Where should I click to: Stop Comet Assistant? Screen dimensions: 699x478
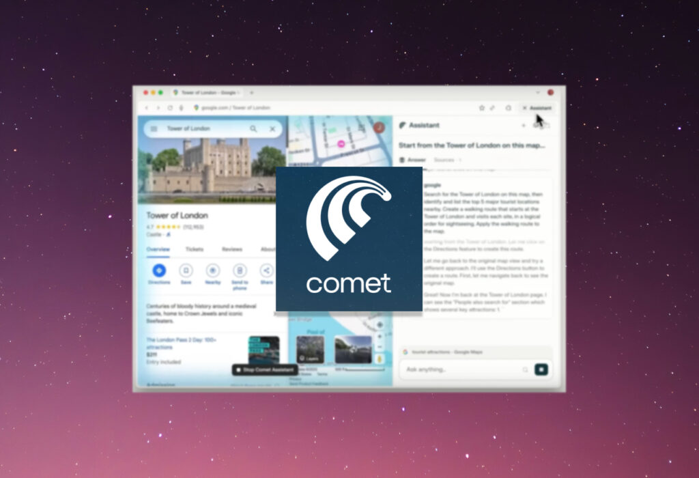point(265,369)
